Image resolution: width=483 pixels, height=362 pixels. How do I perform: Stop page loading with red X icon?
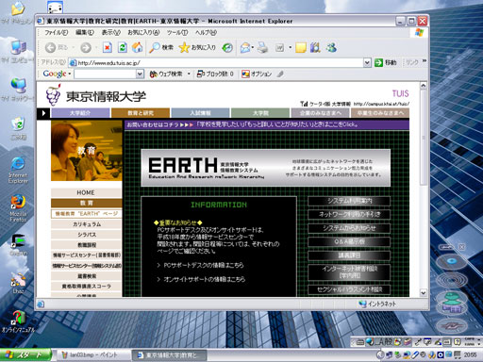(x=108, y=47)
